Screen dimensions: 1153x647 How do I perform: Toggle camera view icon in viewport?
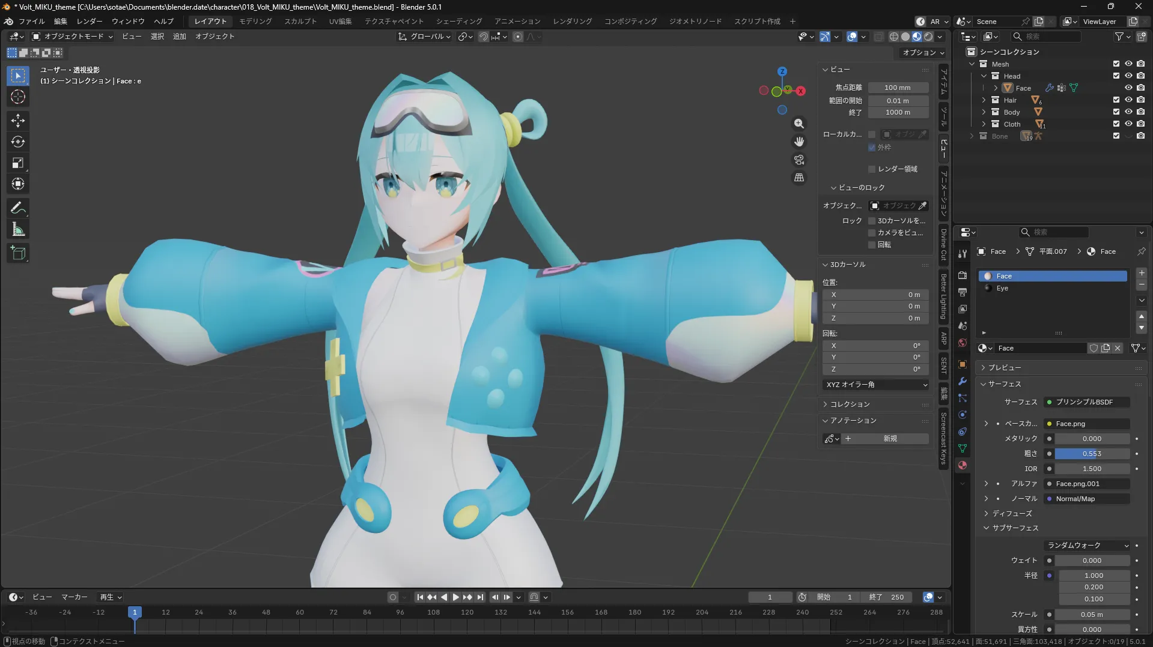(799, 160)
